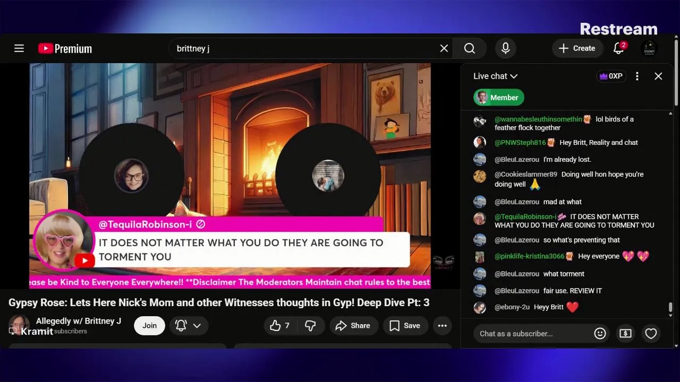Save the video to playlist
Screen dimensions: 680x382
tap(405, 326)
